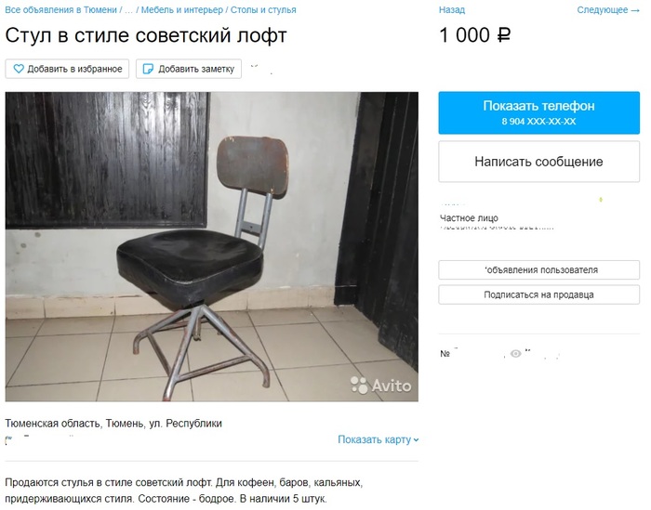
Task: Open breadcrumb ellipsis to expand categories
Action: [128, 10]
